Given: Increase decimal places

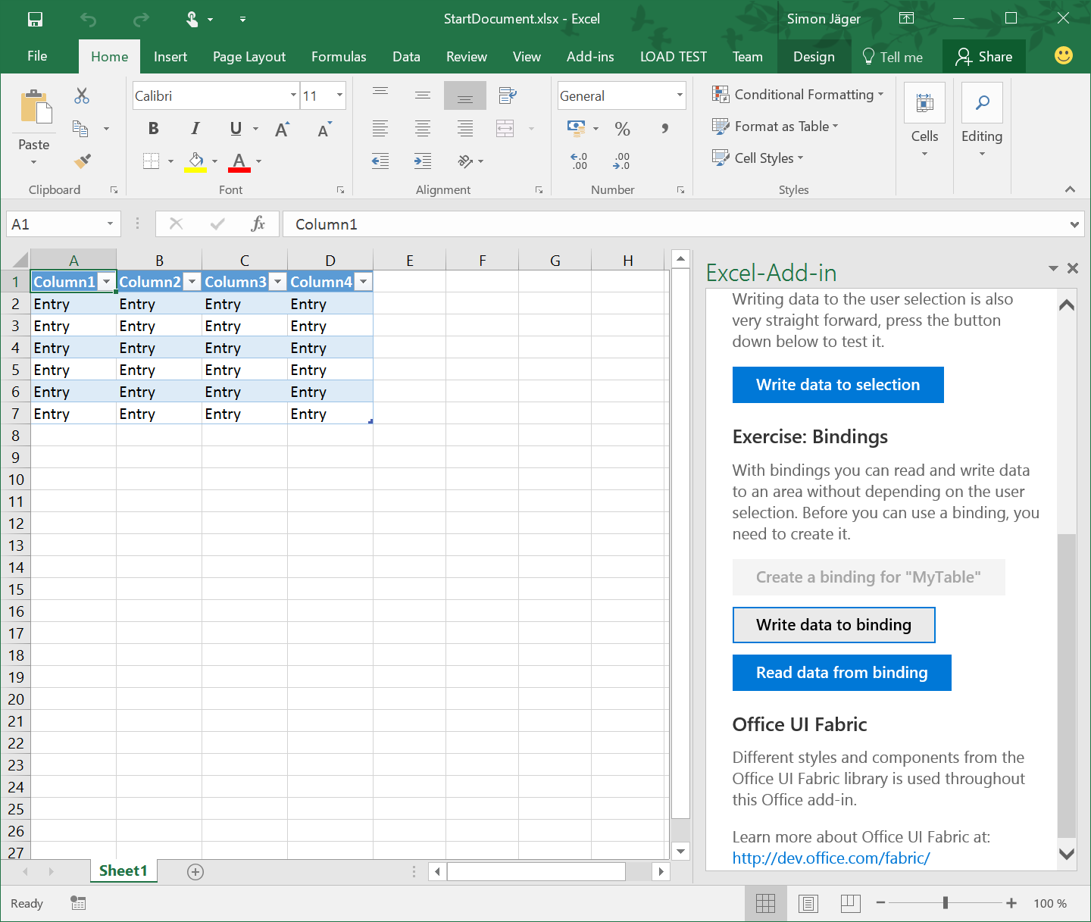Looking at the screenshot, I should pos(580,161).
